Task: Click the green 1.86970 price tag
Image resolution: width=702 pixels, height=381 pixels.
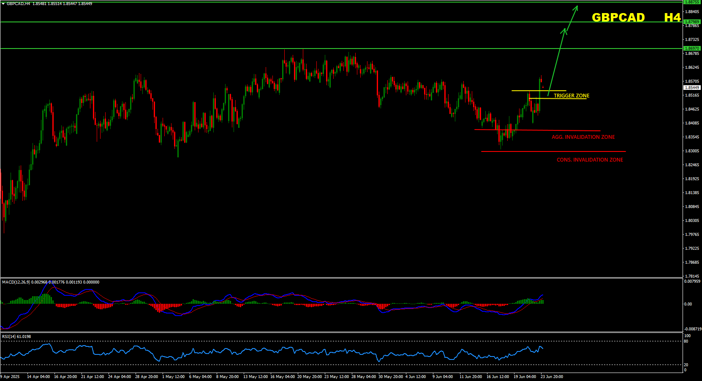Action: point(692,49)
